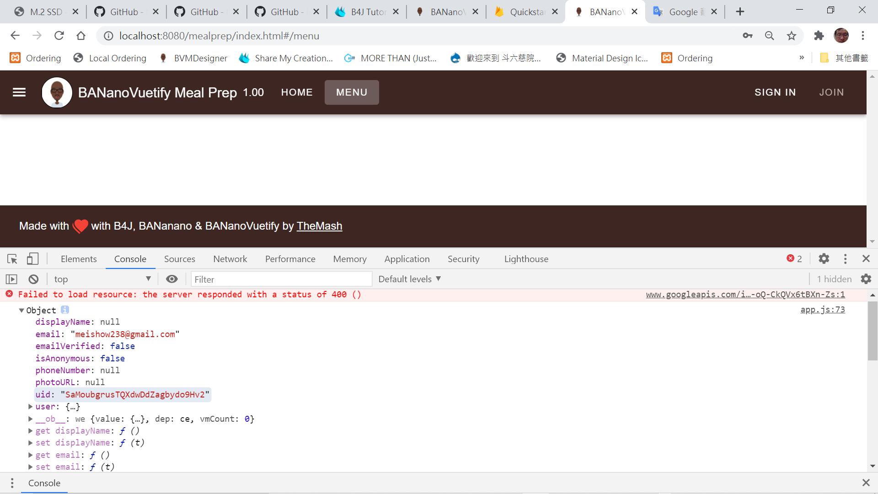Click the Chrome extensions puzzle icon
Image resolution: width=878 pixels, height=494 pixels.
point(819,36)
